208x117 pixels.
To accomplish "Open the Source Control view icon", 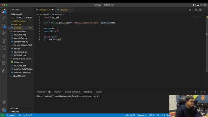I will coord(4,26).
